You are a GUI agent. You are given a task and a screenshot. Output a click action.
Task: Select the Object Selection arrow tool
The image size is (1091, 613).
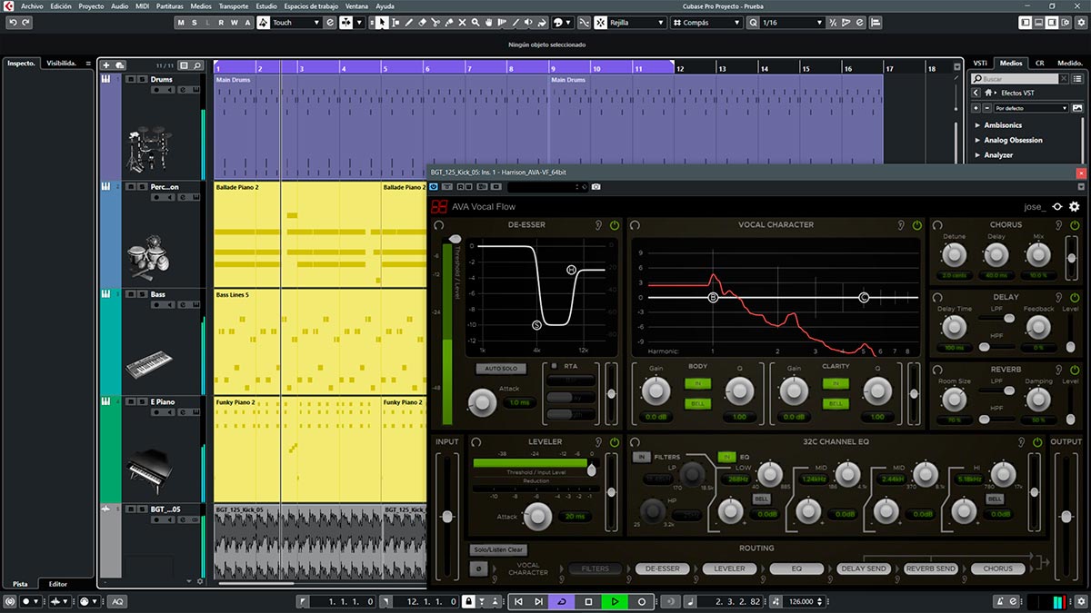point(382,22)
